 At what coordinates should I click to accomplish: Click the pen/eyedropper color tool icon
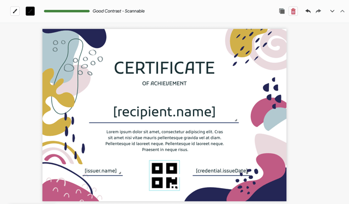click(x=15, y=11)
